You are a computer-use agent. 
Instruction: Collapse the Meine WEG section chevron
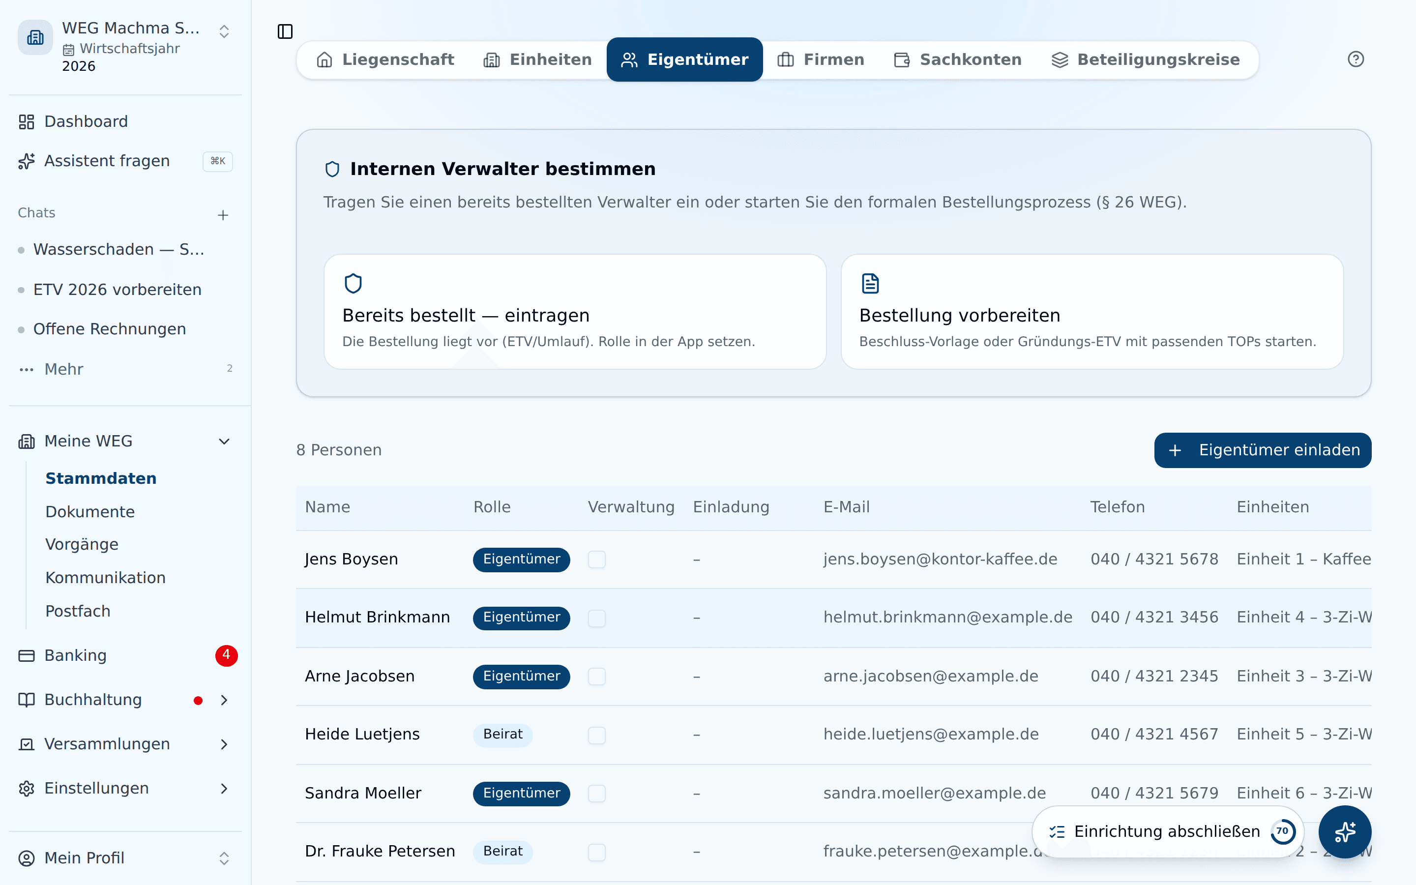coord(224,442)
